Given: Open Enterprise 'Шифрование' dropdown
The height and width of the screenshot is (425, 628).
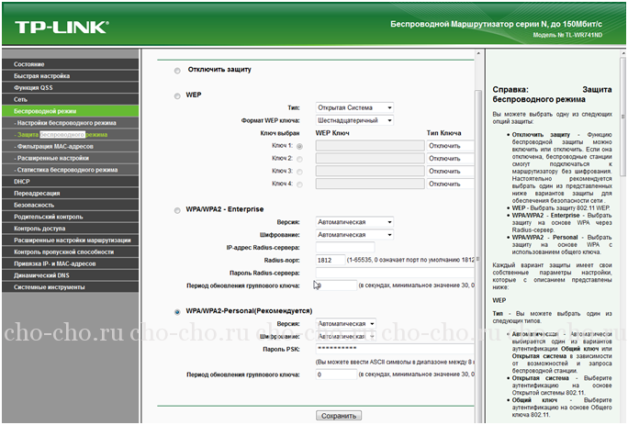Looking at the screenshot, I should point(354,234).
